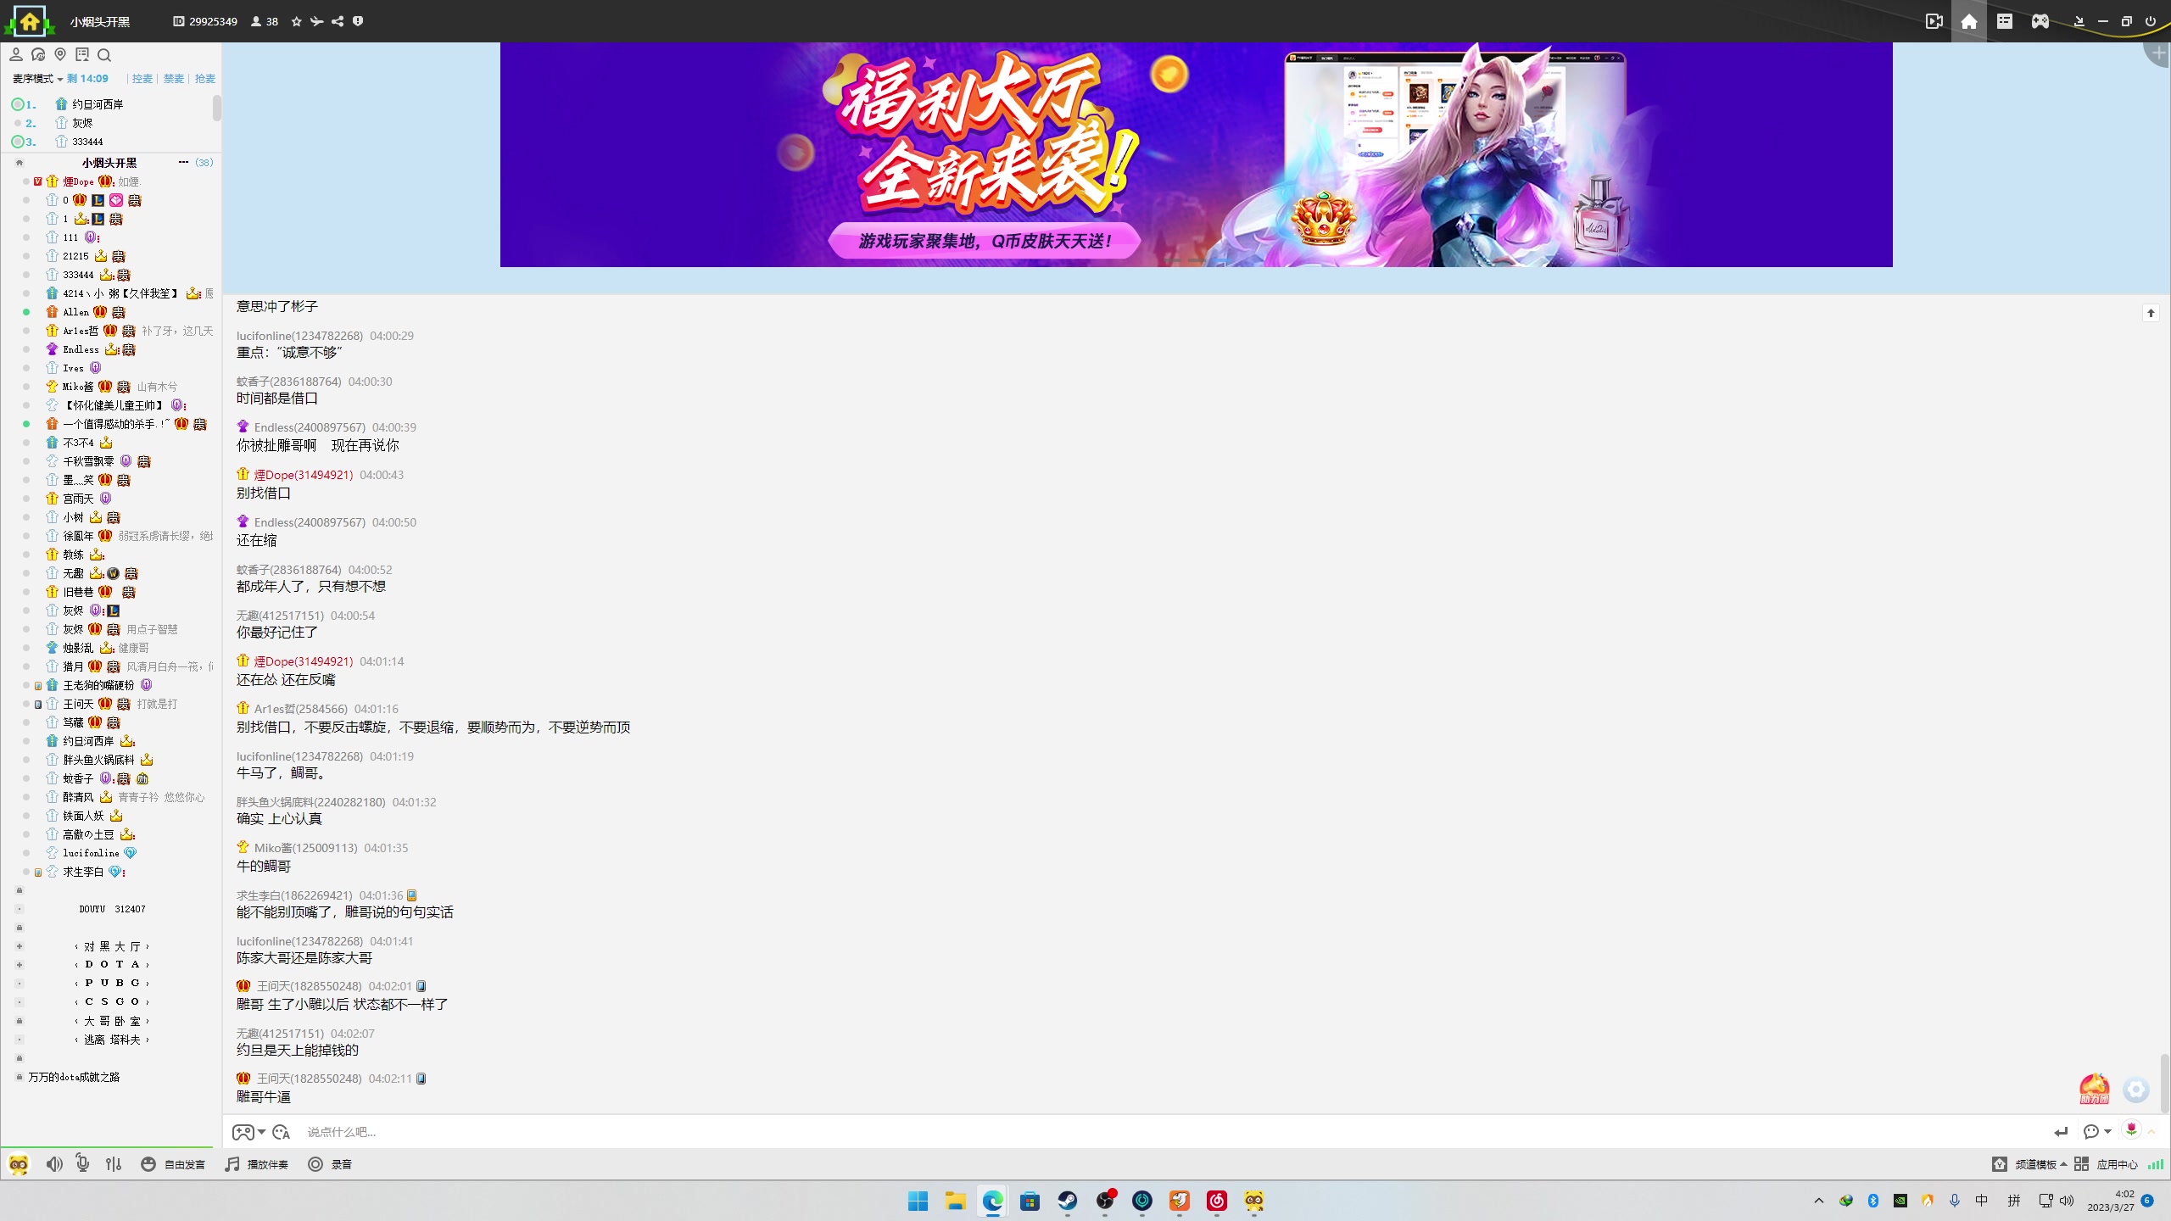This screenshot has width=2171, height=1221.
Task: Favorite the channel with the star icon
Action: [296, 21]
